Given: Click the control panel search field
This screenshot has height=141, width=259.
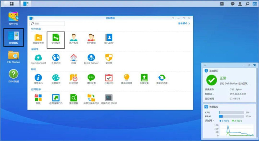Looking at the screenshot, I should (x=47, y=24).
